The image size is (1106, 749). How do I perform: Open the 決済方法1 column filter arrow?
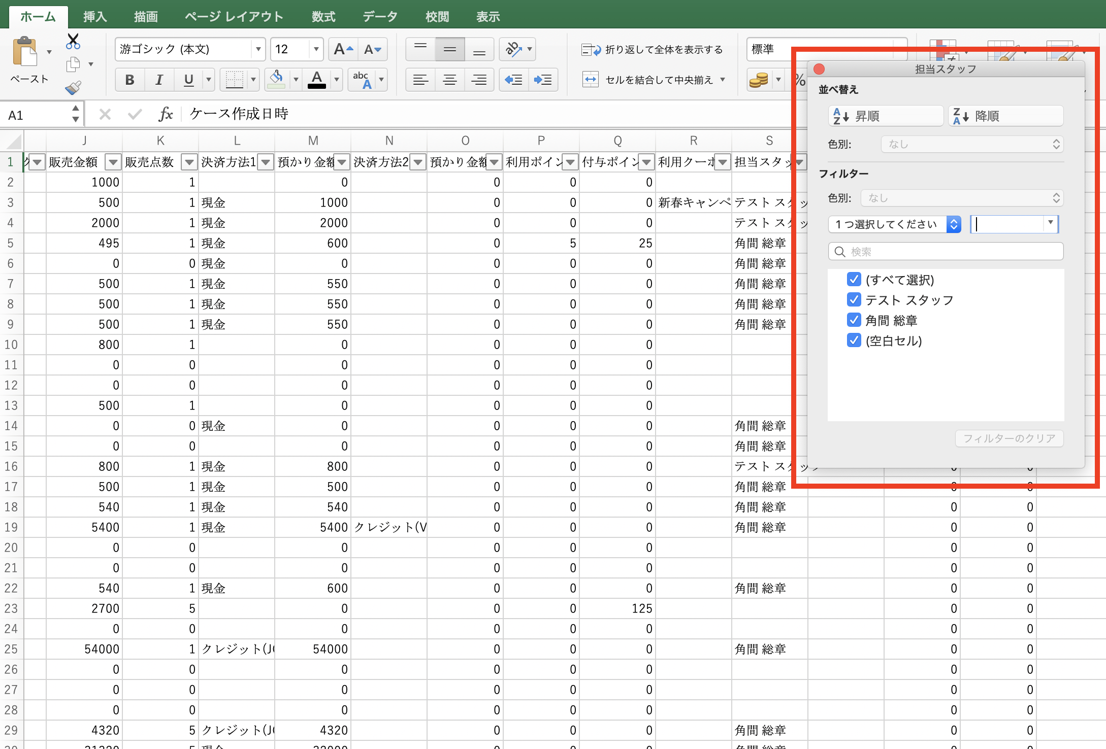pos(266,162)
